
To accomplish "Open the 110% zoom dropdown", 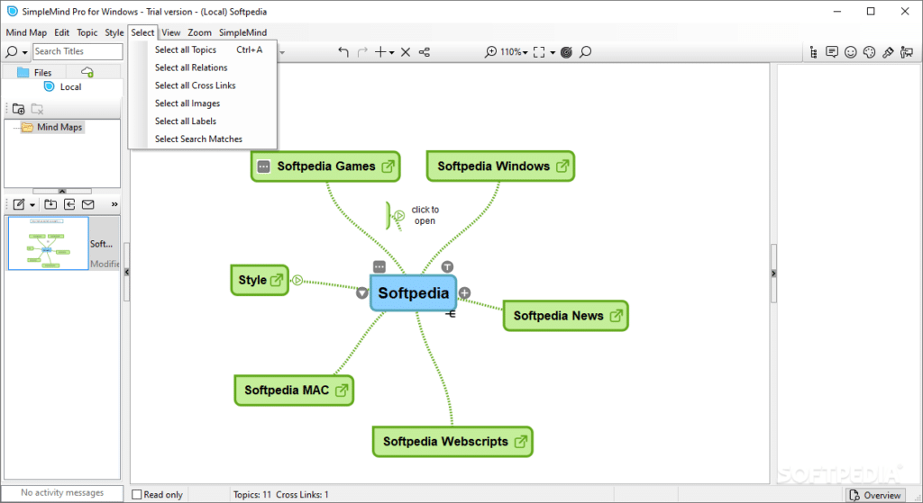I will [x=514, y=52].
